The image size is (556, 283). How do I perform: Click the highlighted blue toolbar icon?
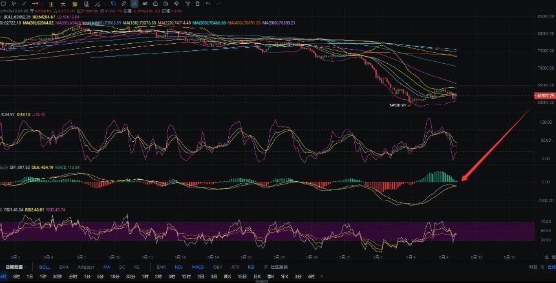[134, 4]
